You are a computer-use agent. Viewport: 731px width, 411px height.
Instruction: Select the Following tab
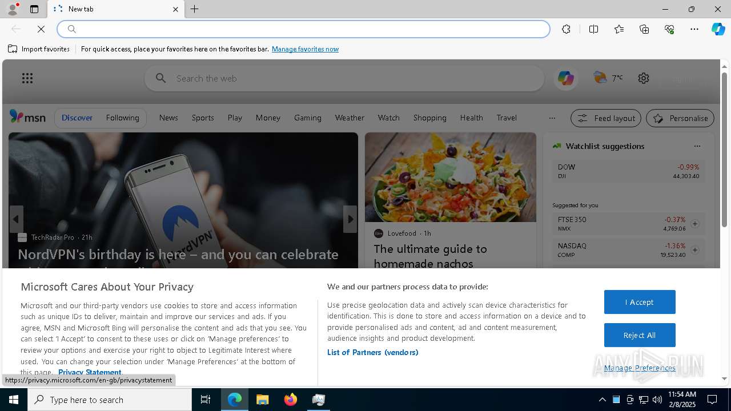(x=122, y=118)
